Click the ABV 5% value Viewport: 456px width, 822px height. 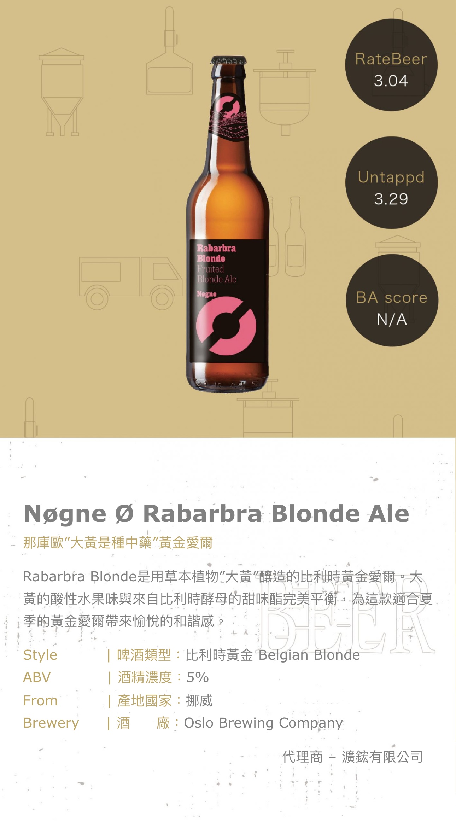[198, 677]
